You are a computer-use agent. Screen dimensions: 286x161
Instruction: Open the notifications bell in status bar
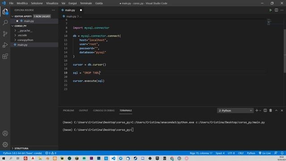282,153
